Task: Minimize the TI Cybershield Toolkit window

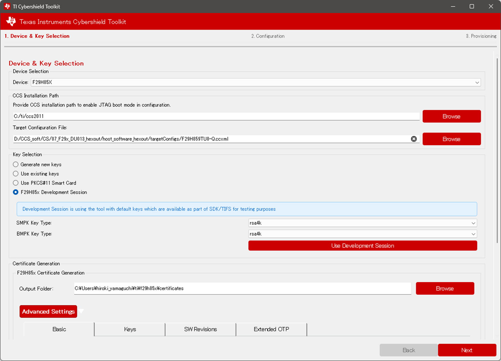Action: click(453, 6)
